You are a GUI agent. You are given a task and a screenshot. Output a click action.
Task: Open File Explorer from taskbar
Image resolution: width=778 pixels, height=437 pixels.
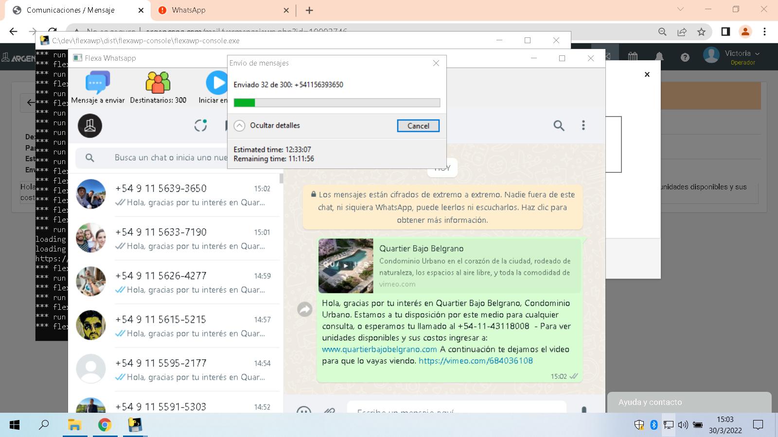(x=74, y=425)
